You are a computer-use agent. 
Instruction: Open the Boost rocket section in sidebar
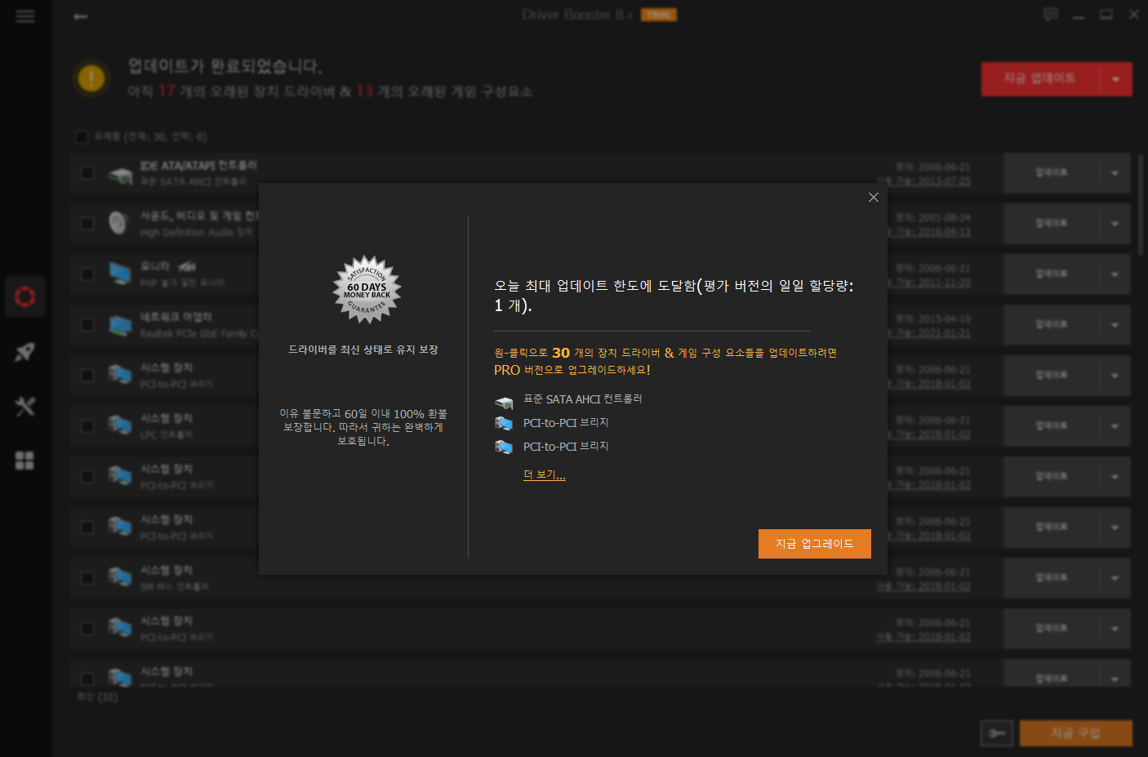pyautogui.click(x=25, y=352)
